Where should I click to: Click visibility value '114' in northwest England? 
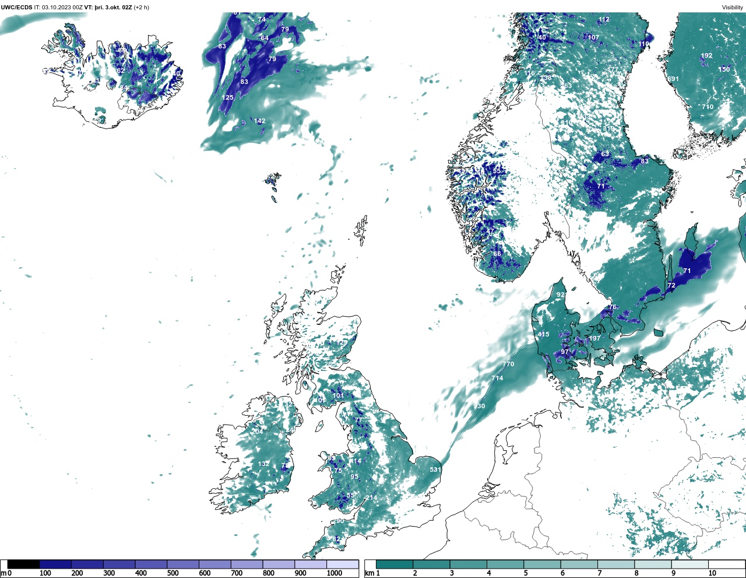pyautogui.click(x=356, y=461)
